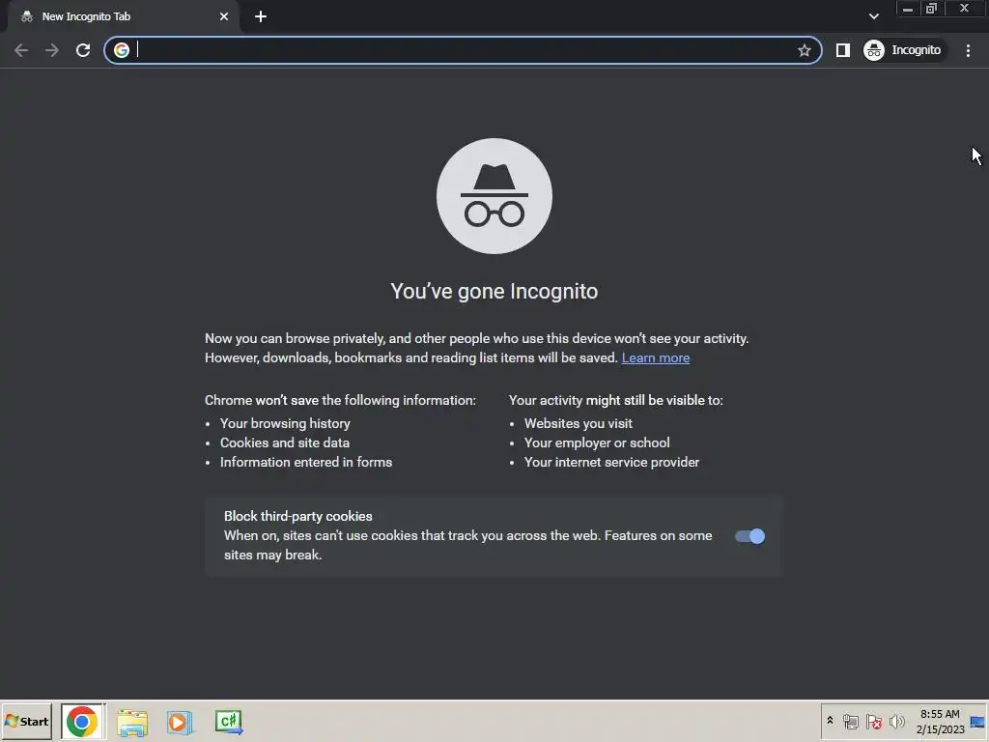This screenshot has width=989, height=742.
Task: Toggle Block third-party cookies switch
Action: pyautogui.click(x=749, y=536)
